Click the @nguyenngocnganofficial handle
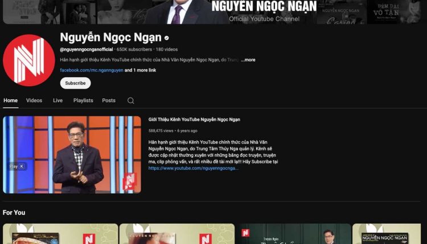The height and width of the screenshot is (244, 427). pos(87,49)
